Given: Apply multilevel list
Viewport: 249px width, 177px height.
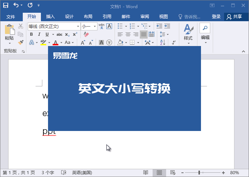Looking at the screenshot, I should (144, 26).
